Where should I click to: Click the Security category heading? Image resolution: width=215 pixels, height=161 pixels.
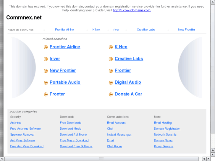15,117
